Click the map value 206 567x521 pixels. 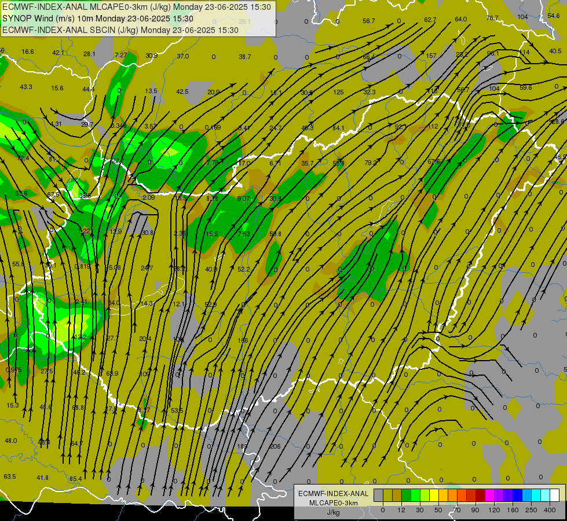click(275, 446)
